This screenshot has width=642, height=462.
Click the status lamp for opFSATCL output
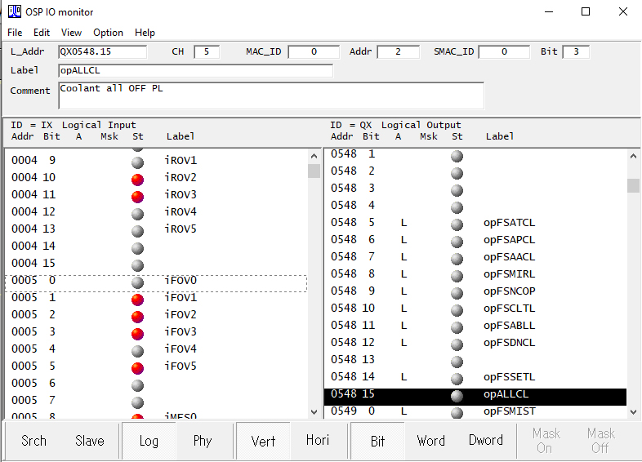(x=457, y=223)
